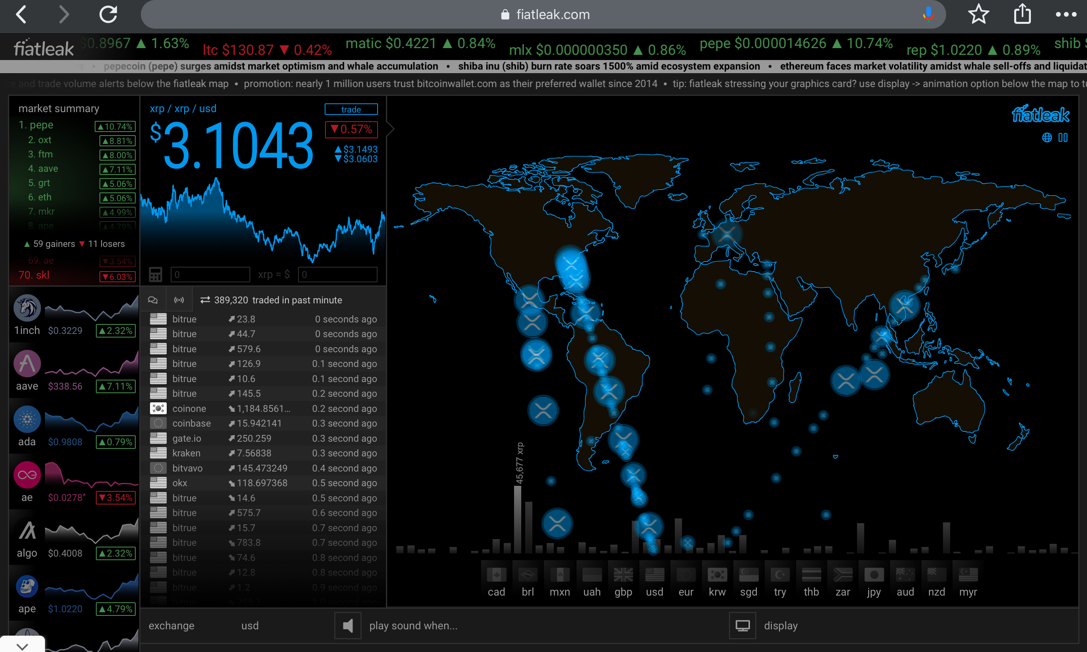This screenshot has width=1087, height=652.
Task: Reload the fiatleak page
Action: (108, 14)
